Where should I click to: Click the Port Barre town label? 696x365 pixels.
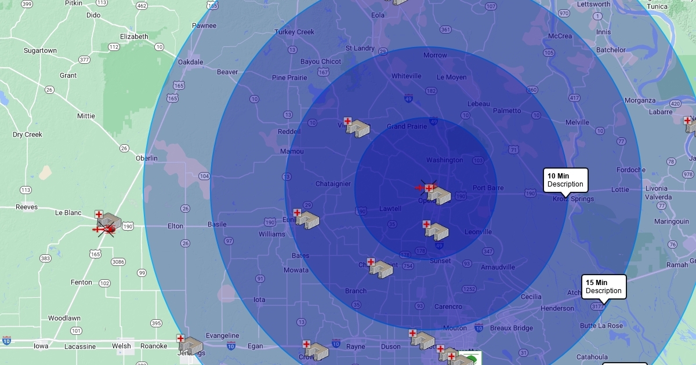point(488,188)
